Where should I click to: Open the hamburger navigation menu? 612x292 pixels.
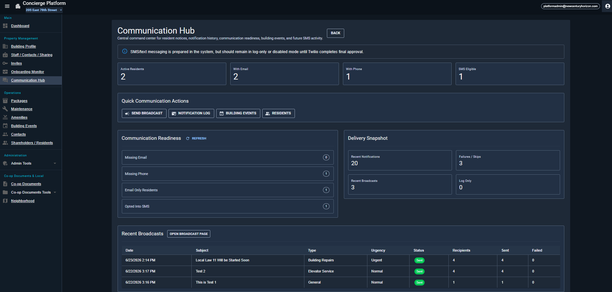(x=7, y=6)
